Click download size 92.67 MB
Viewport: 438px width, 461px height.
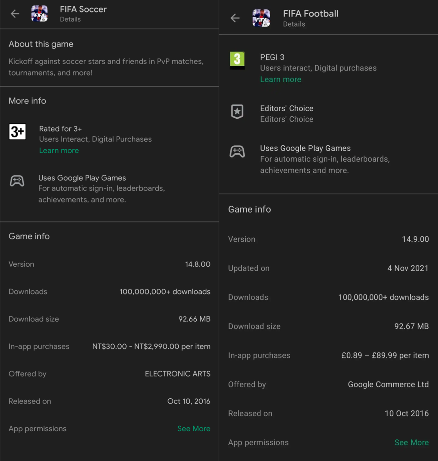point(411,326)
